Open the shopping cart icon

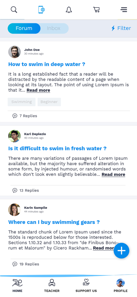coord(96,10)
